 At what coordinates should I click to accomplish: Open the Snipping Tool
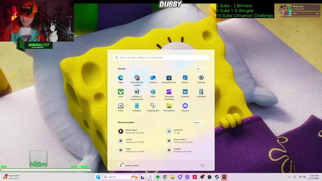pos(153,107)
